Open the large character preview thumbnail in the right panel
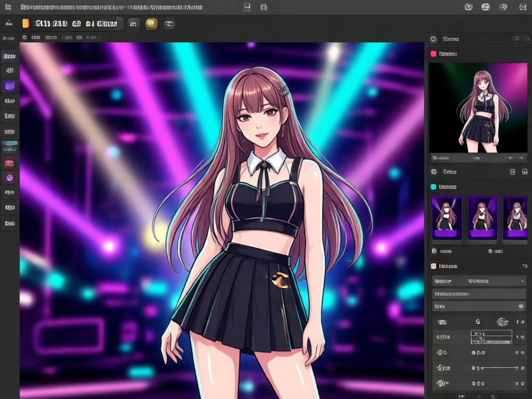532x399 pixels. [x=478, y=108]
